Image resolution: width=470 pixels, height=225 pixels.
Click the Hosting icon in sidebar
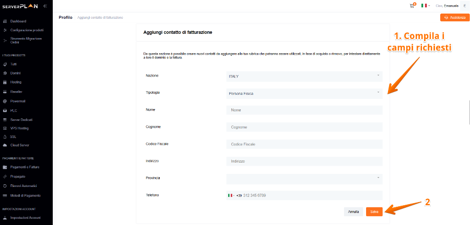point(5,82)
